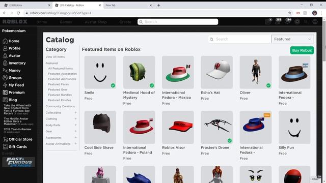This screenshot has height=183, width=326.
Task: Select Avatar Shop in top navigation
Action: click(96, 22)
